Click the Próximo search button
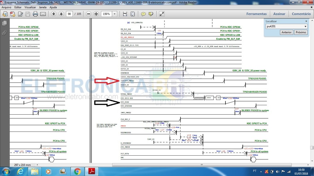The image size is (314, 176). (301, 32)
